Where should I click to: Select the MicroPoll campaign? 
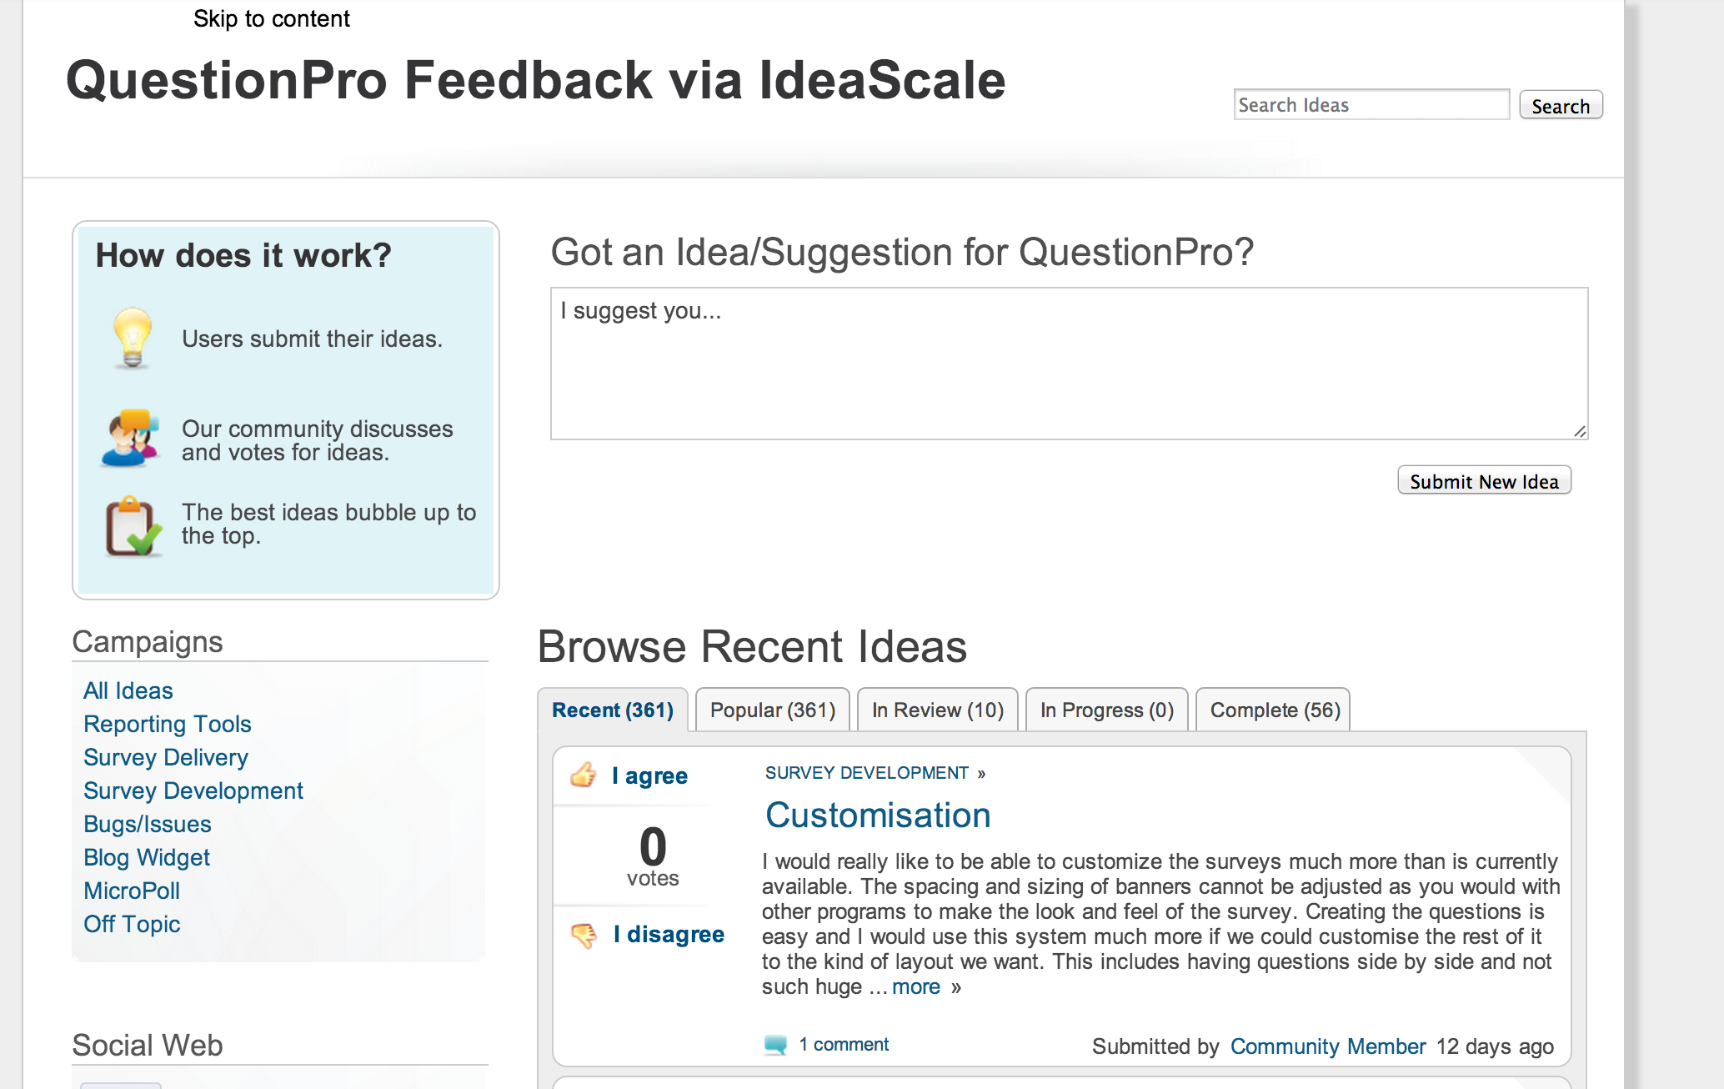tap(132, 891)
